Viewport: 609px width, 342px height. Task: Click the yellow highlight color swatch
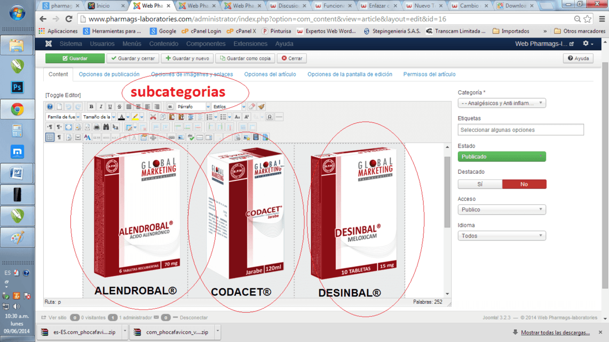tap(135, 117)
